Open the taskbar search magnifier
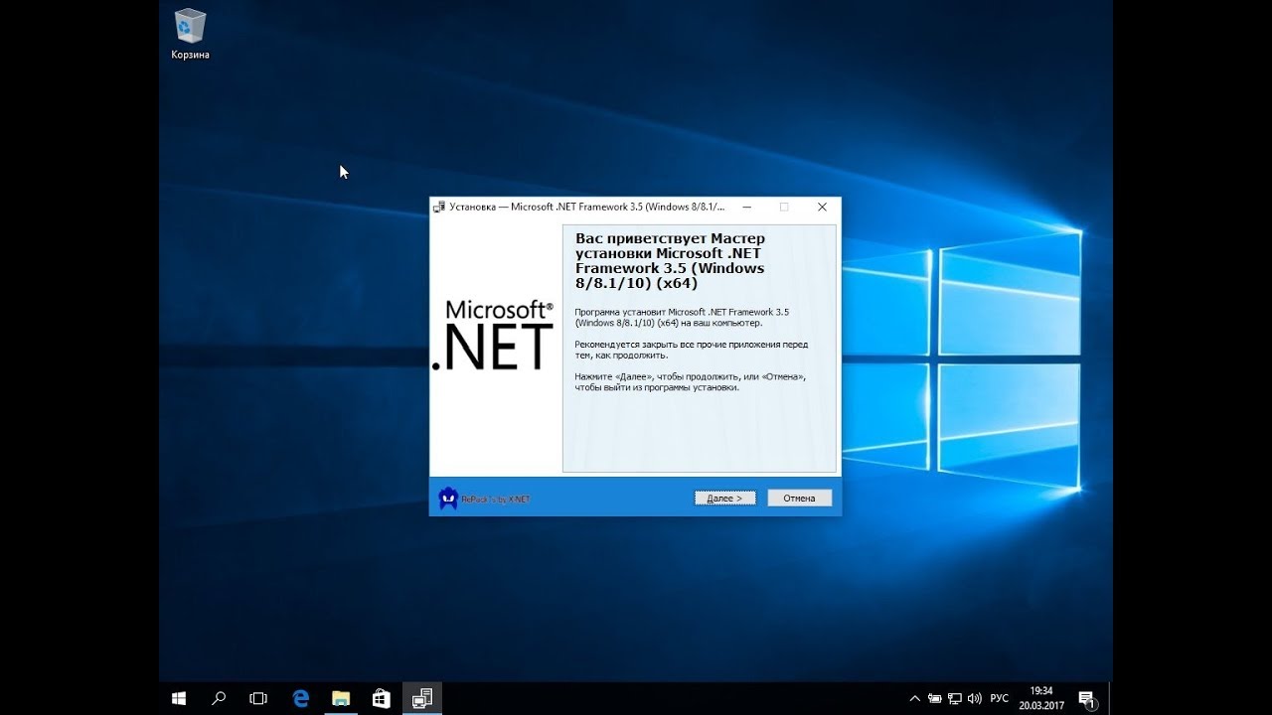The image size is (1272, 715). [219, 698]
